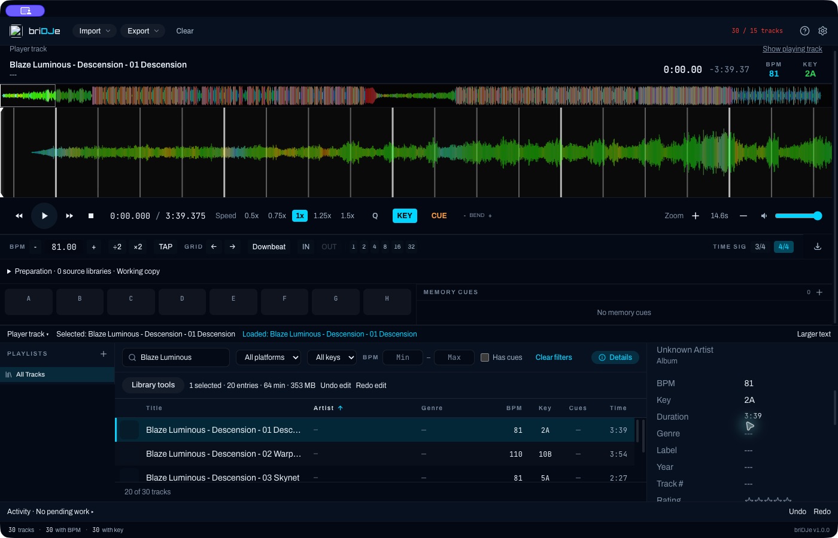838x538 pixels.
Task: Open the Export dropdown menu
Action: [x=143, y=31]
